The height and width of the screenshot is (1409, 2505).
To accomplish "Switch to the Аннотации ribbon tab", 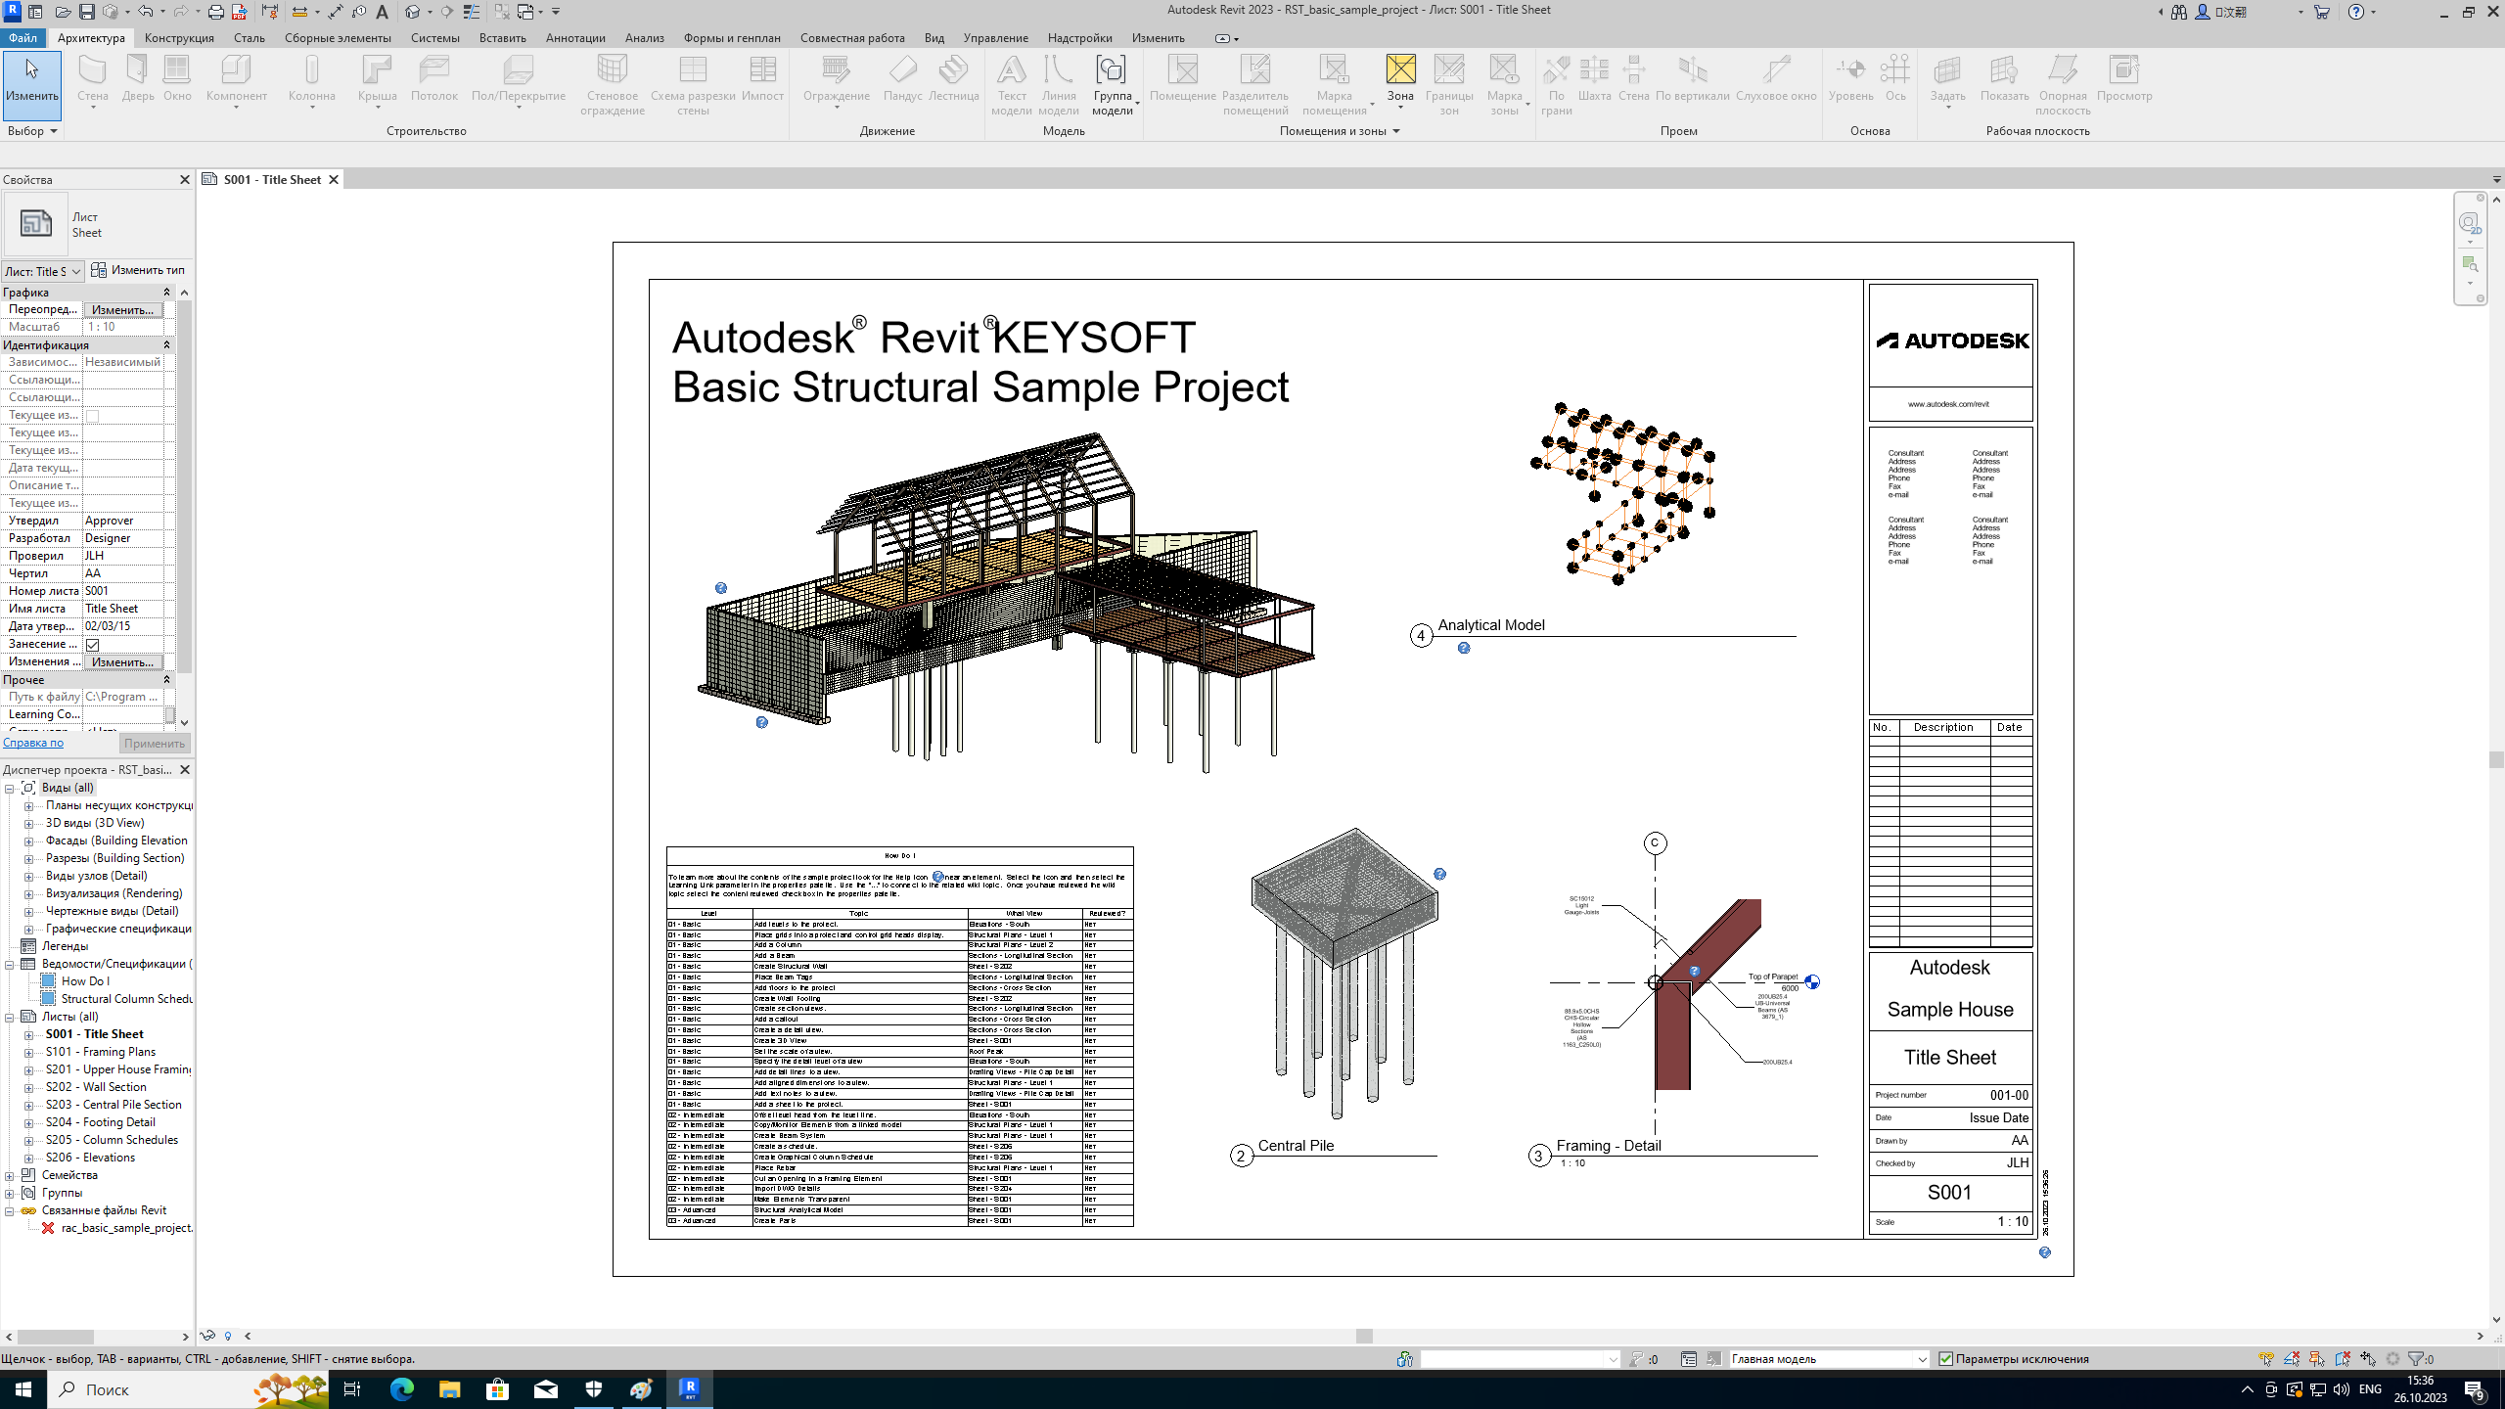I will coord(575,38).
